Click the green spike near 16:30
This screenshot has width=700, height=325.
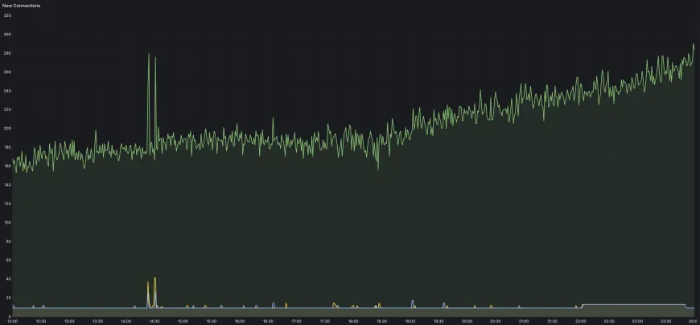(x=273, y=119)
